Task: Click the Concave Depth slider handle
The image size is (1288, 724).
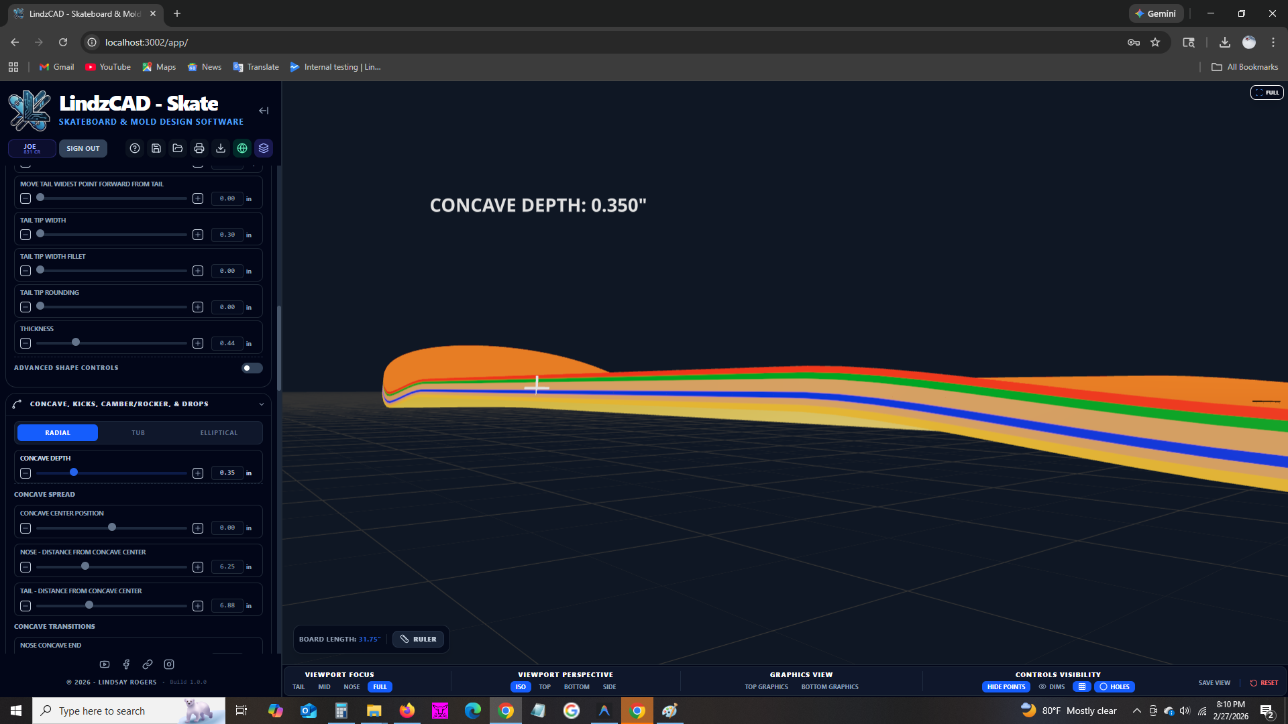Action: click(74, 473)
